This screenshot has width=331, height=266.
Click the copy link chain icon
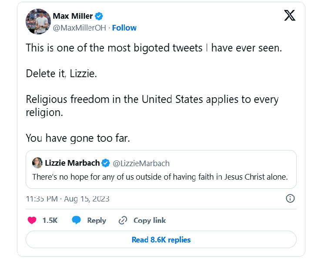pyautogui.click(x=123, y=220)
